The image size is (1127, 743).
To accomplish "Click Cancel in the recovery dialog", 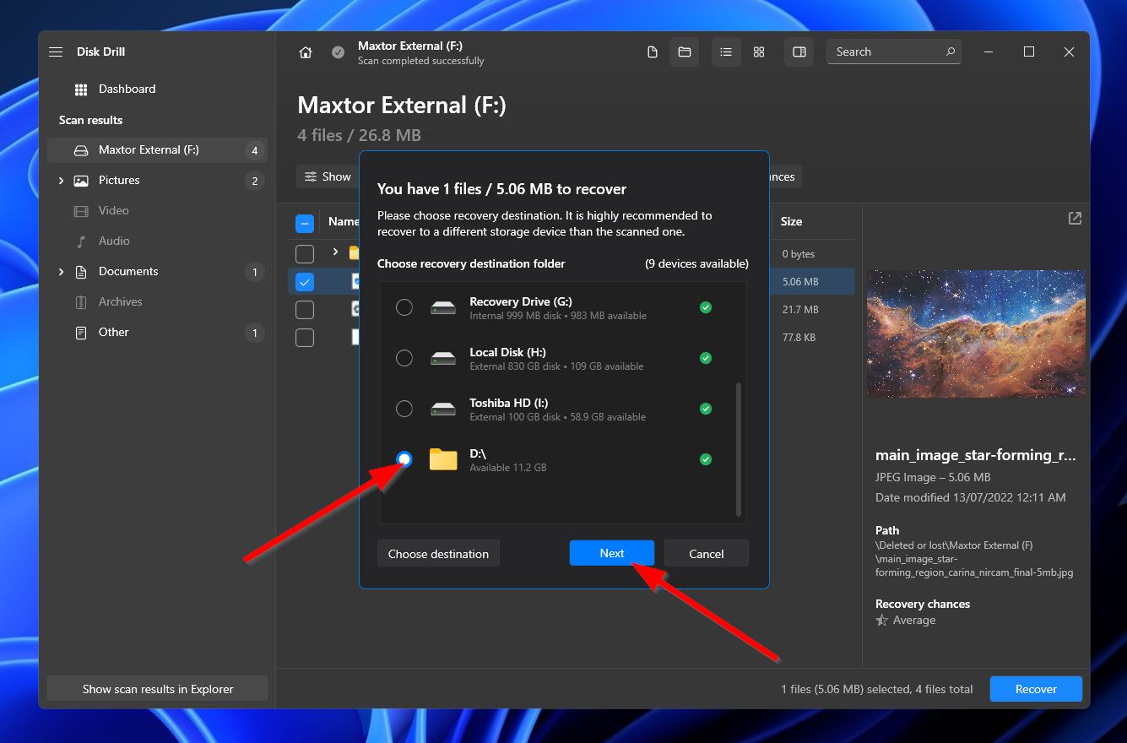I will [x=706, y=554].
